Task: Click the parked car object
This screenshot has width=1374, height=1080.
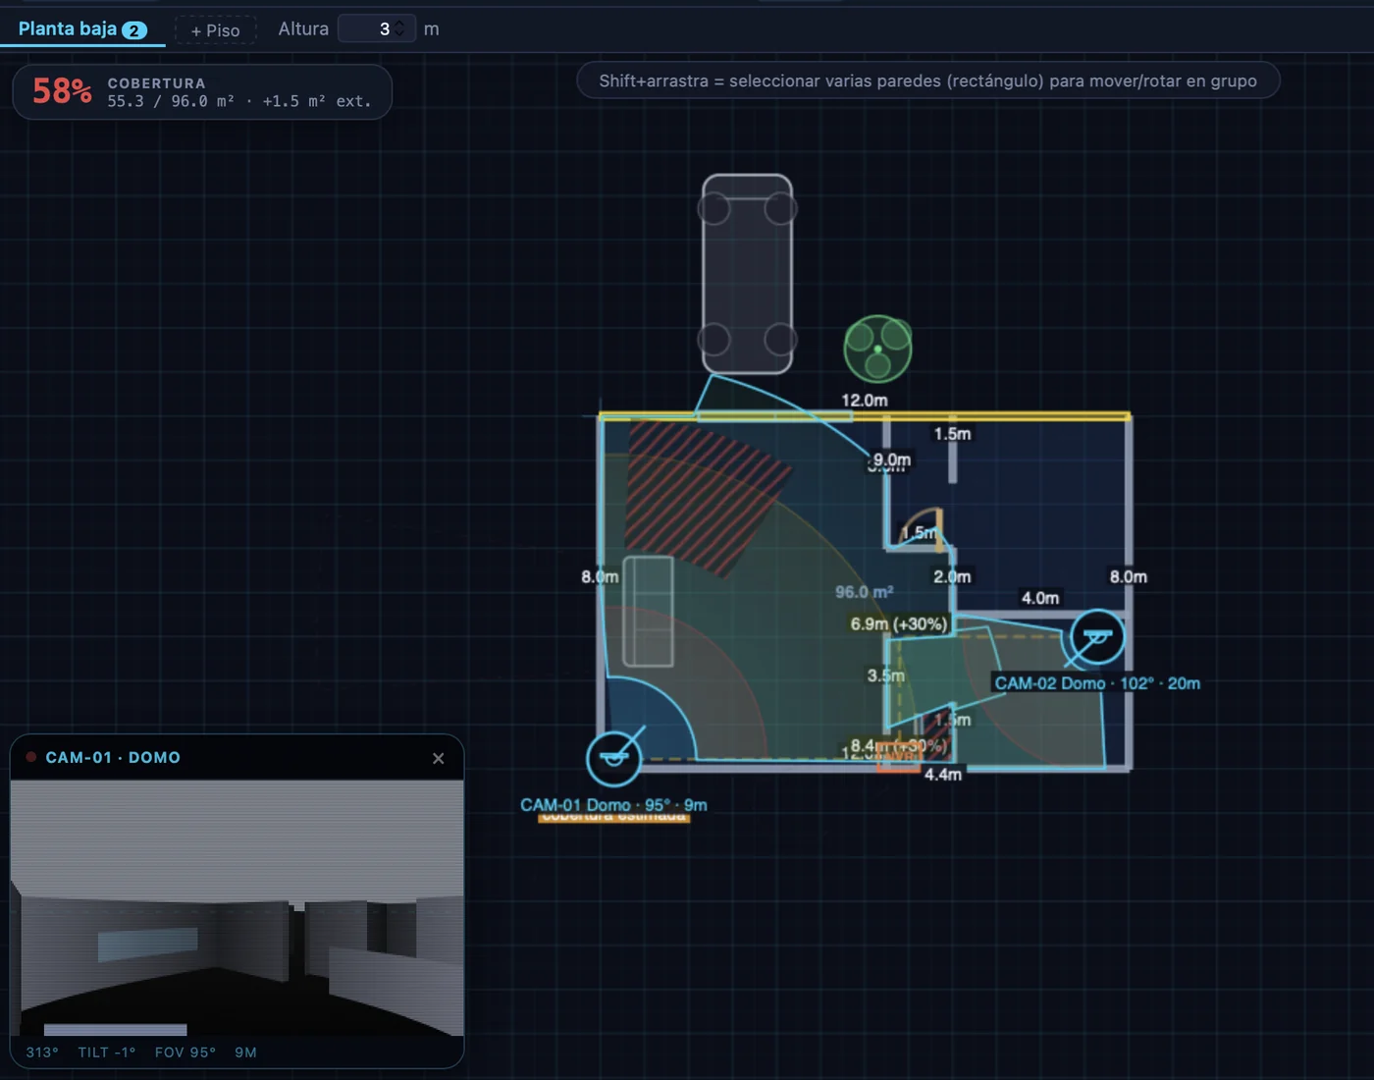Action: 747,274
